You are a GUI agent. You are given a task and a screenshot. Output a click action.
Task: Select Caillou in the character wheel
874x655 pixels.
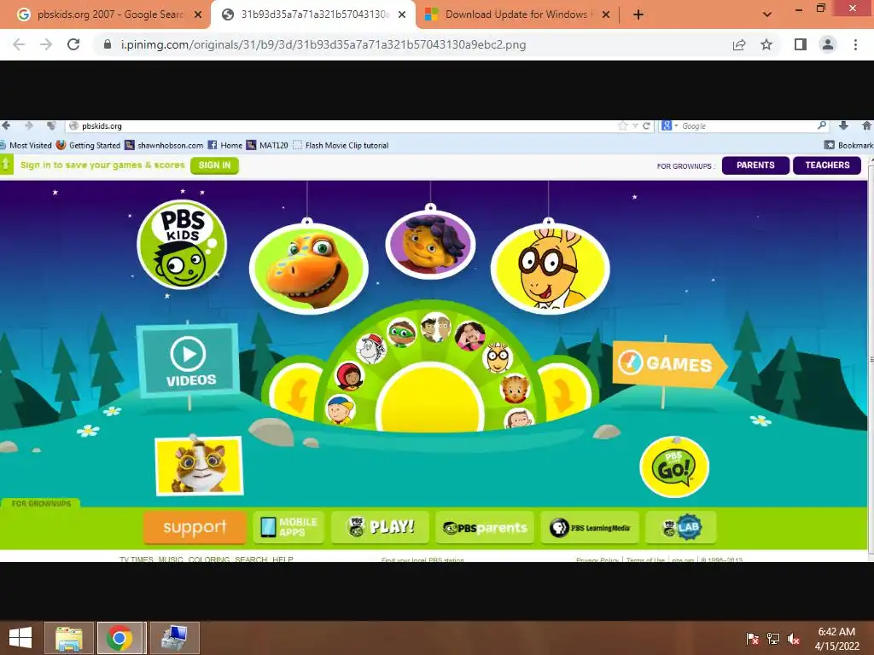pos(340,409)
